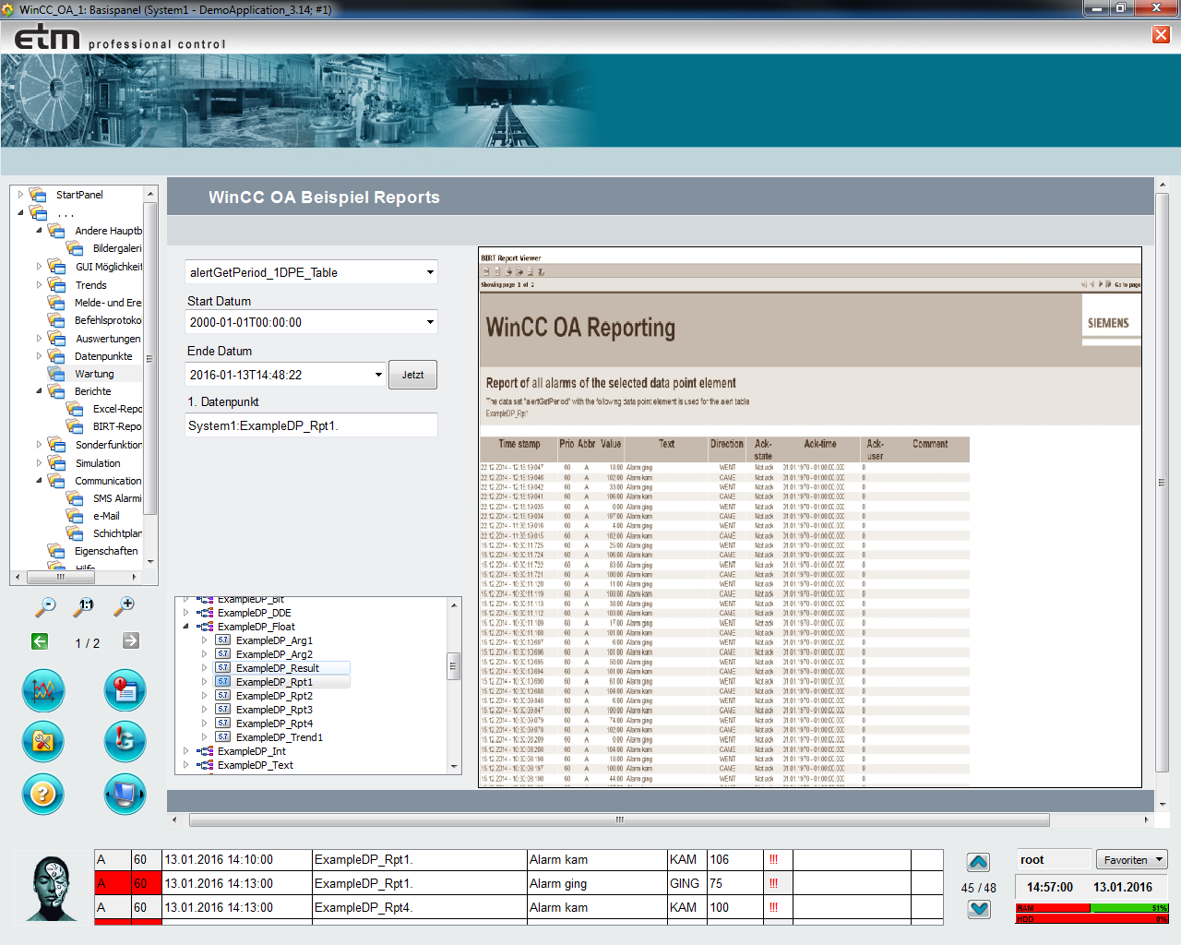Open the Favoriten dropdown
This screenshot has width=1181, height=945.
pyautogui.click(x=1132, y=859)
